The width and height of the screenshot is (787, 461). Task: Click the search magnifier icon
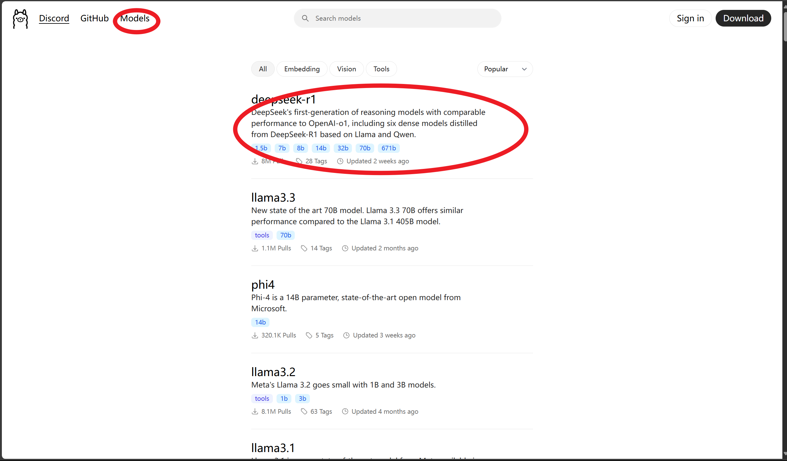click(305, 19)
